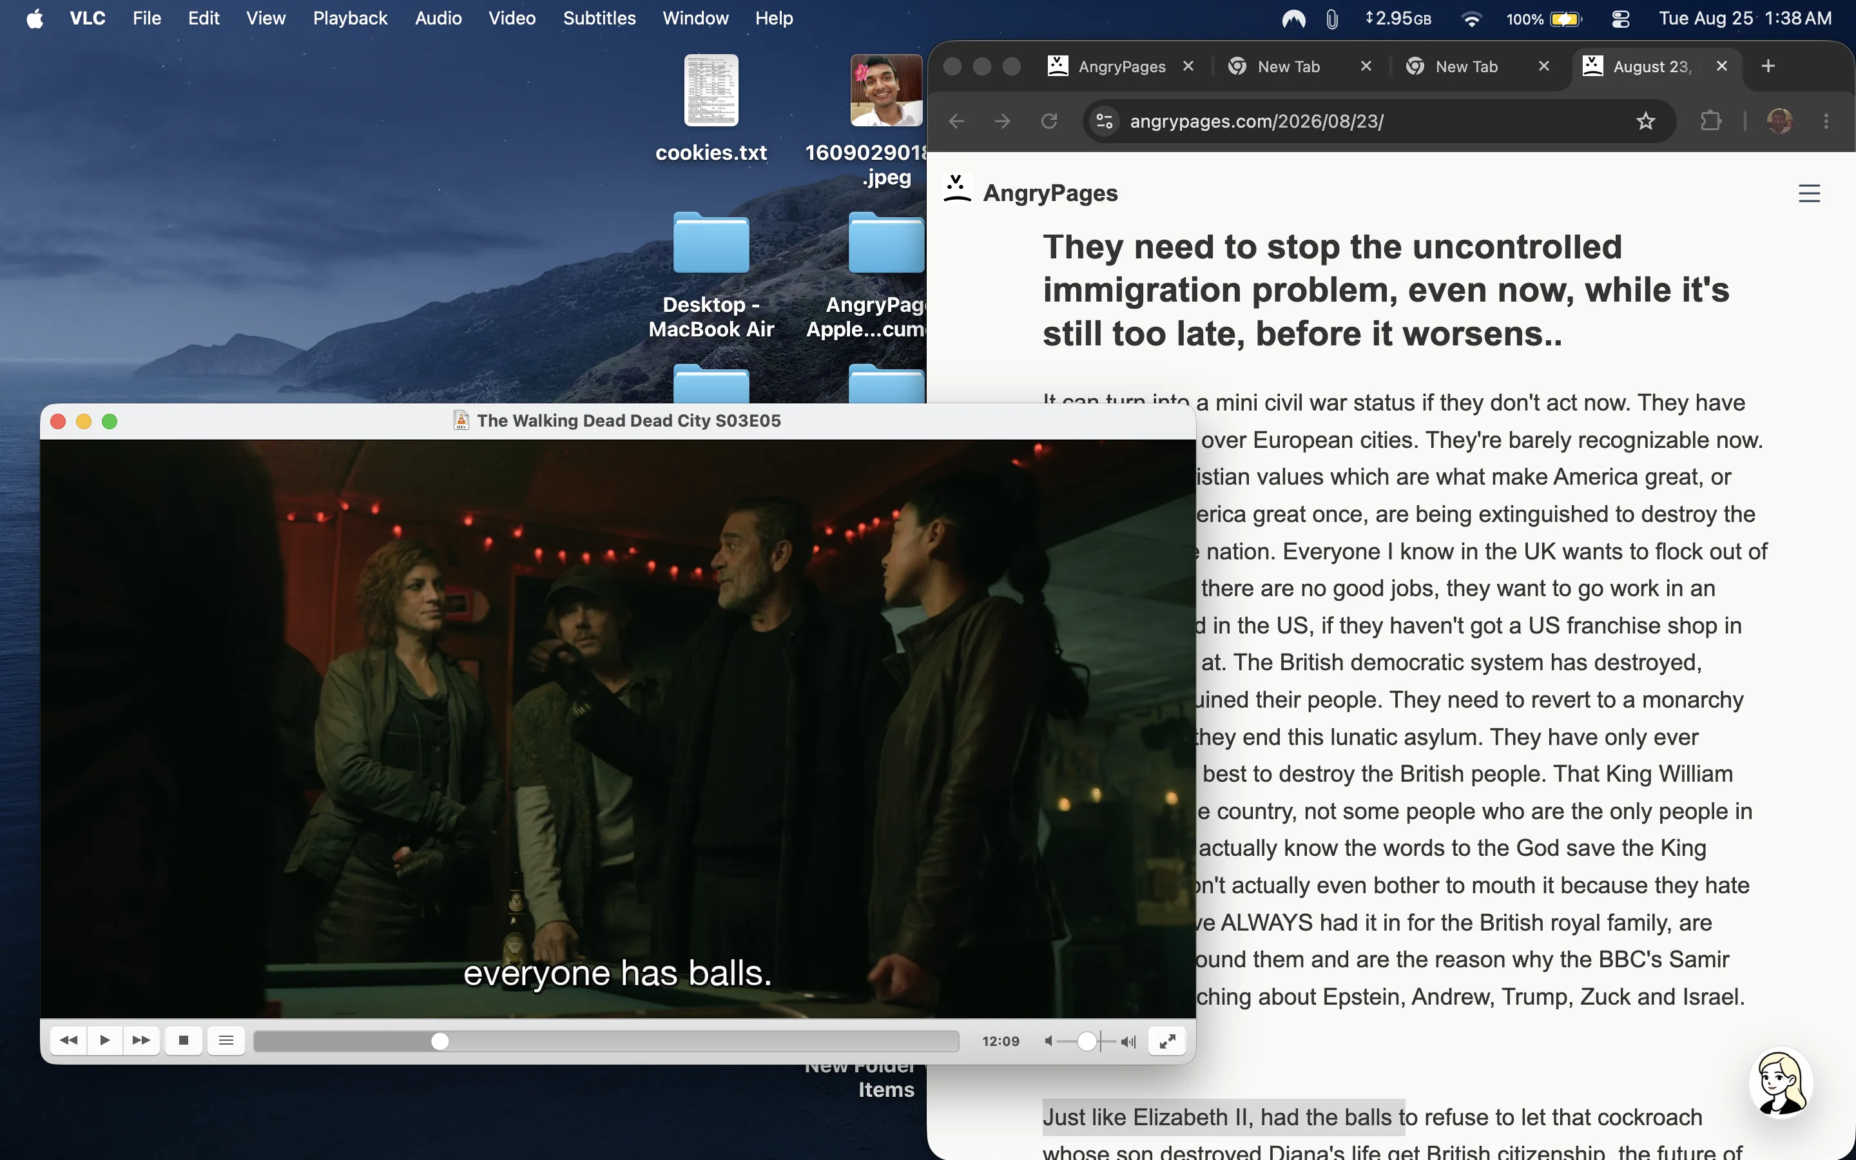This screenshot has width=1856, height=1160.
Task: Close the August 23 browser tab
Action: pos(1722,66)
